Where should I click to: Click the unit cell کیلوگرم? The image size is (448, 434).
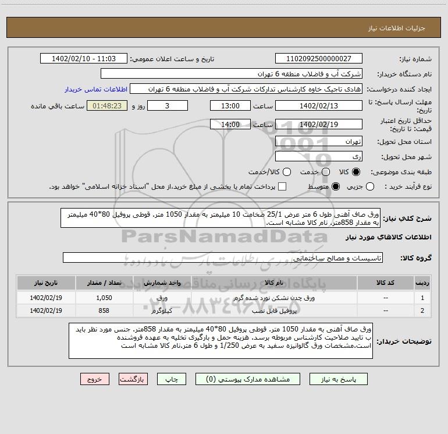point(162,310)
